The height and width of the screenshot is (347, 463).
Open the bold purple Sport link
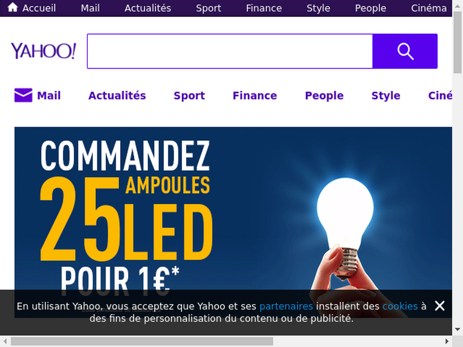(189, 96)
